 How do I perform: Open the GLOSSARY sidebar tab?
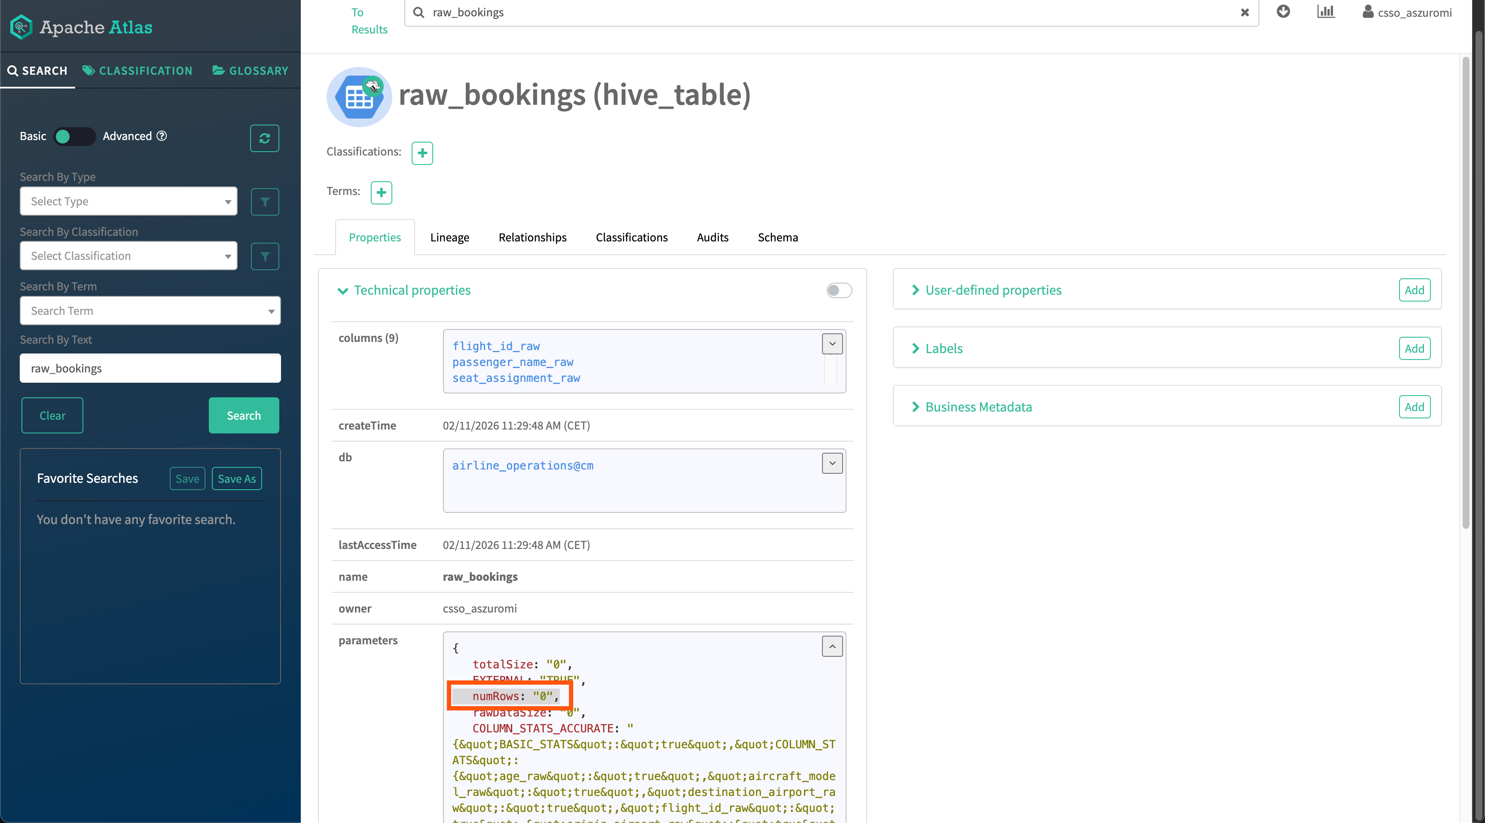point(250,71)
